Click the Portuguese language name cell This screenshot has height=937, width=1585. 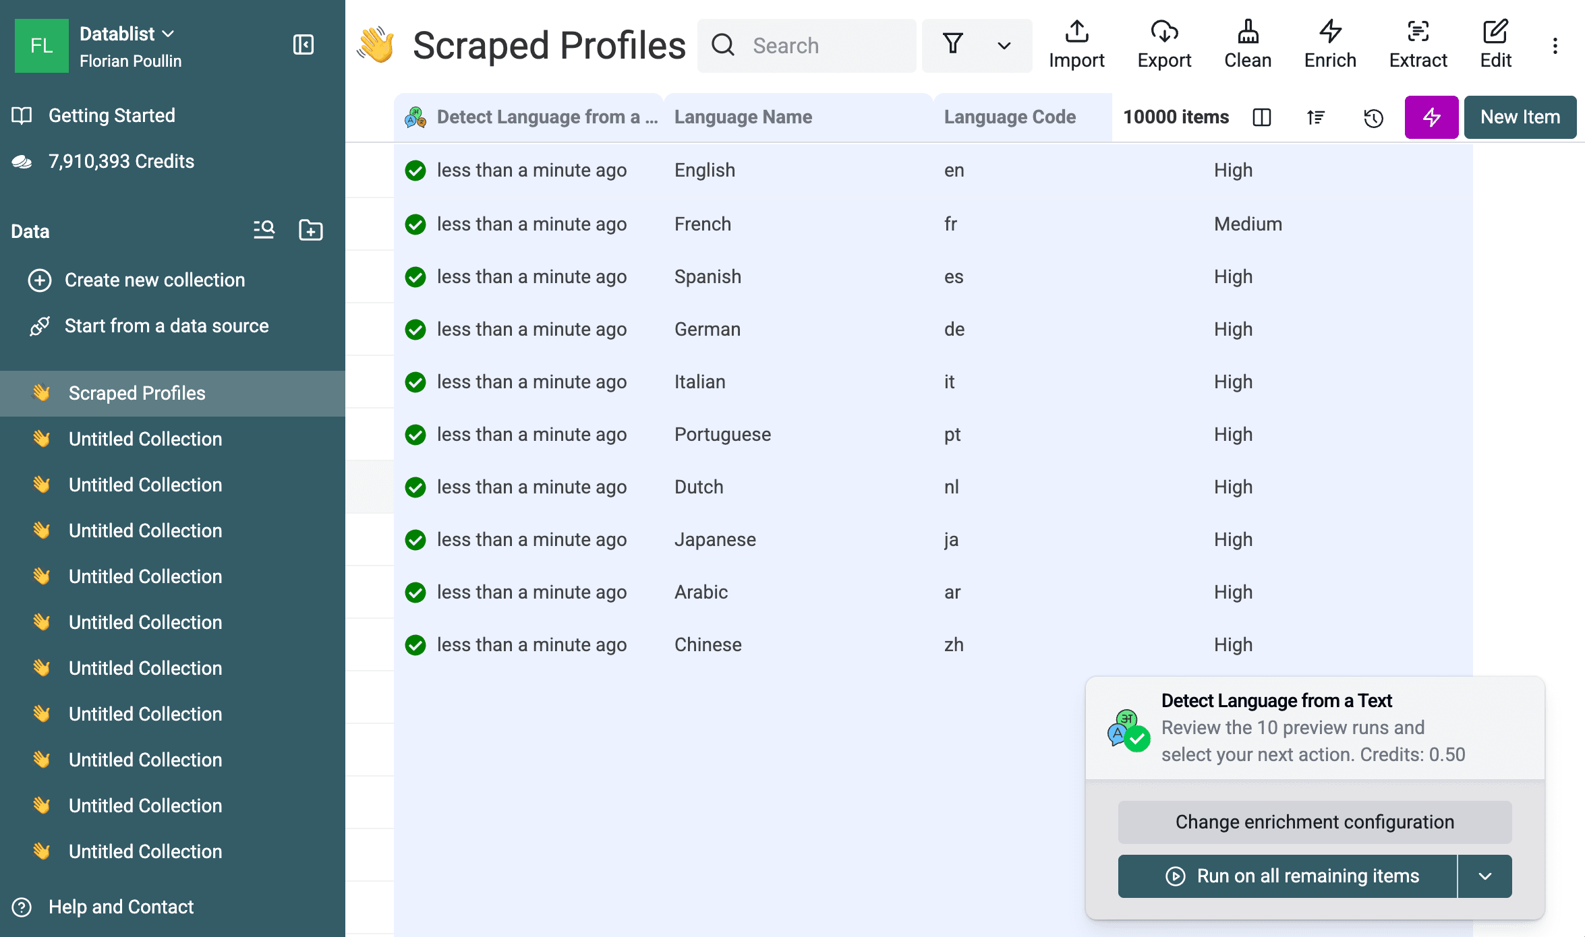722,435
